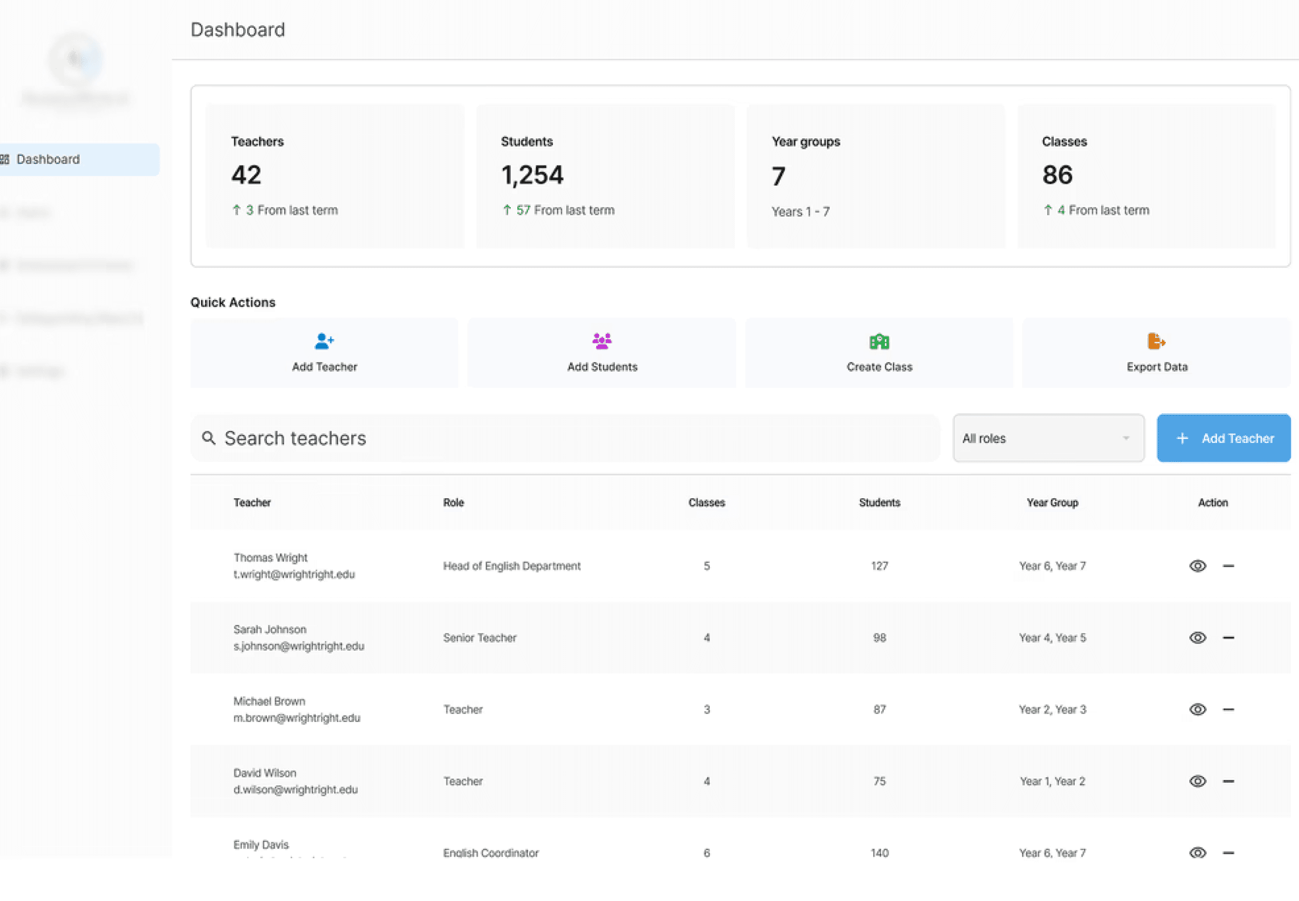
Task: Click the minus icon for Thomas Wright
Action: coord(1228,566)
